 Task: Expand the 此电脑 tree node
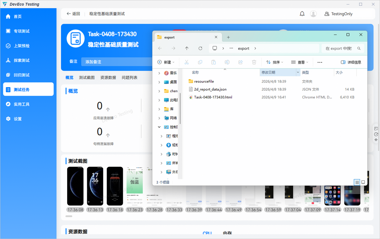coord(159,100)
